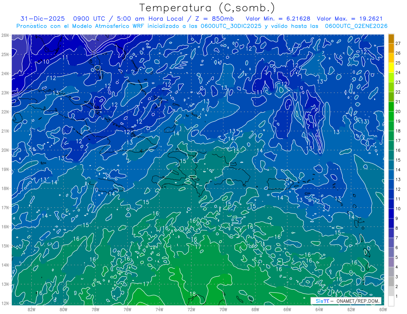The image size is (407, 314).
Task: Click the "10" contour label on the map
Action: click(46, 61)
